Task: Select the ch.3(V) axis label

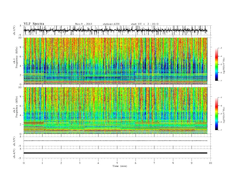Action: (x=14, y=141)
